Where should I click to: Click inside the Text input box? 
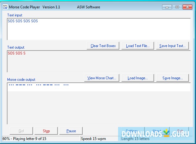coord(99,29)
